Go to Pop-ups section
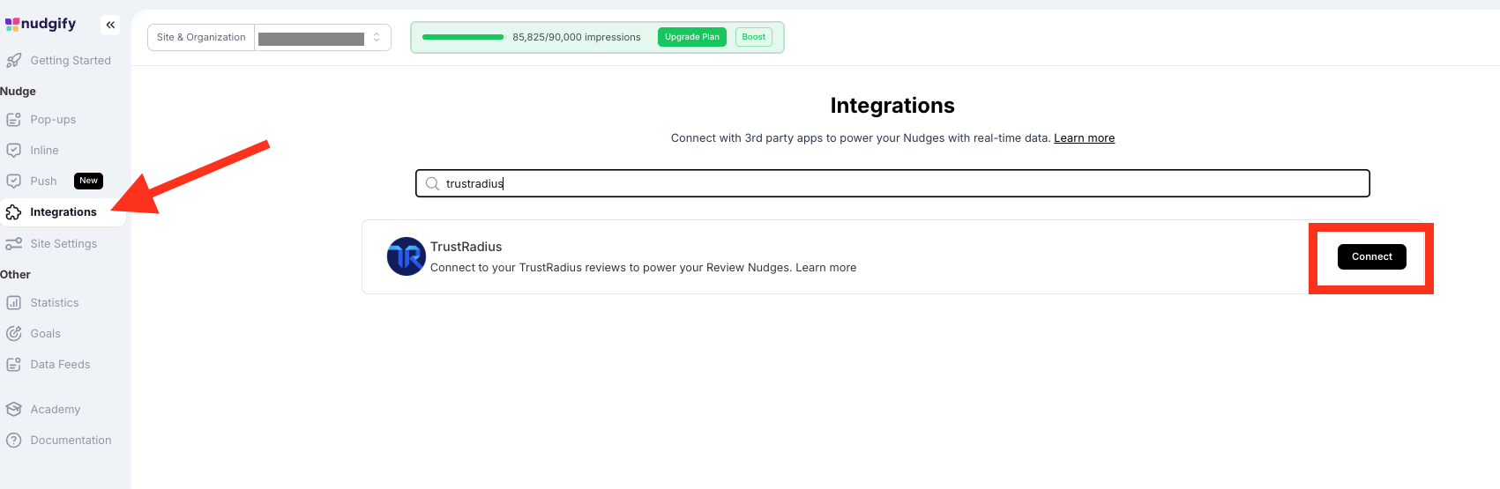This screenshot has width=1500, height=489. tap(53, 120)
